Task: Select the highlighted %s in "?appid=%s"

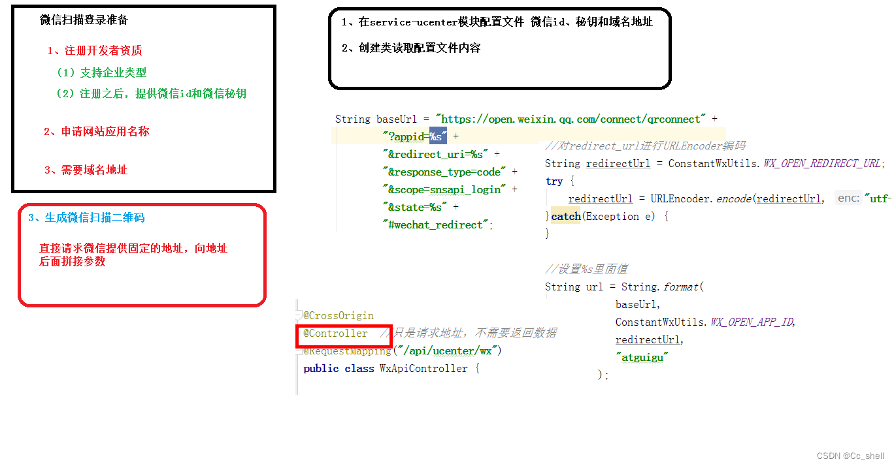Action: coord(438,136)
